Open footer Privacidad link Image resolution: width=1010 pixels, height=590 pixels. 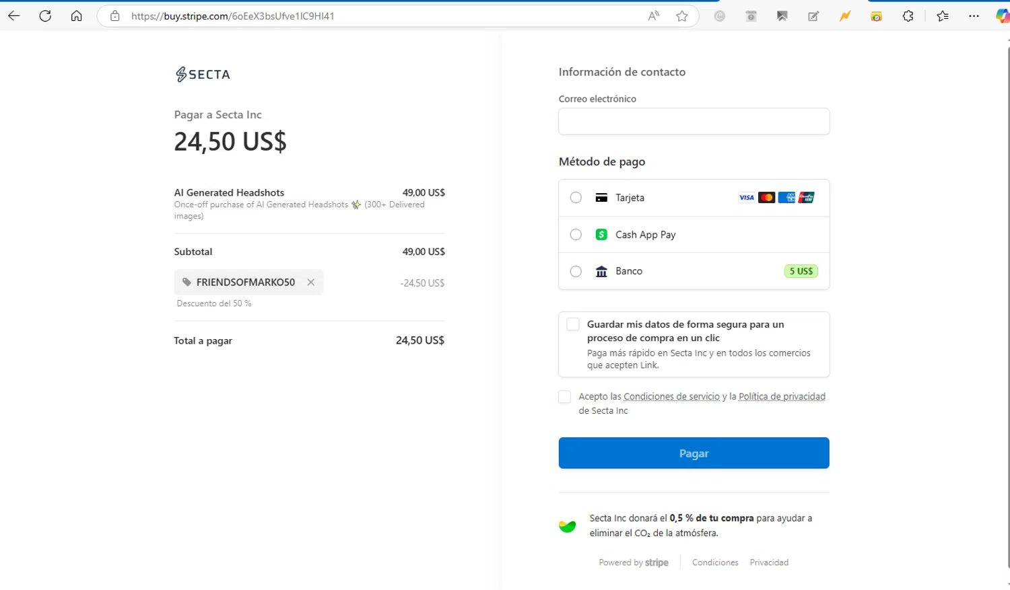(x=769, y=562)
